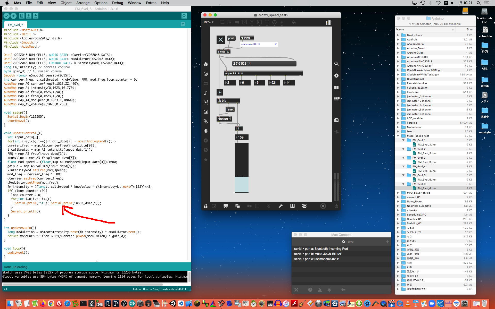Expand the libraries folder in Finder
This screenshot has height=309, width=495.
click(x=398, y=123)
